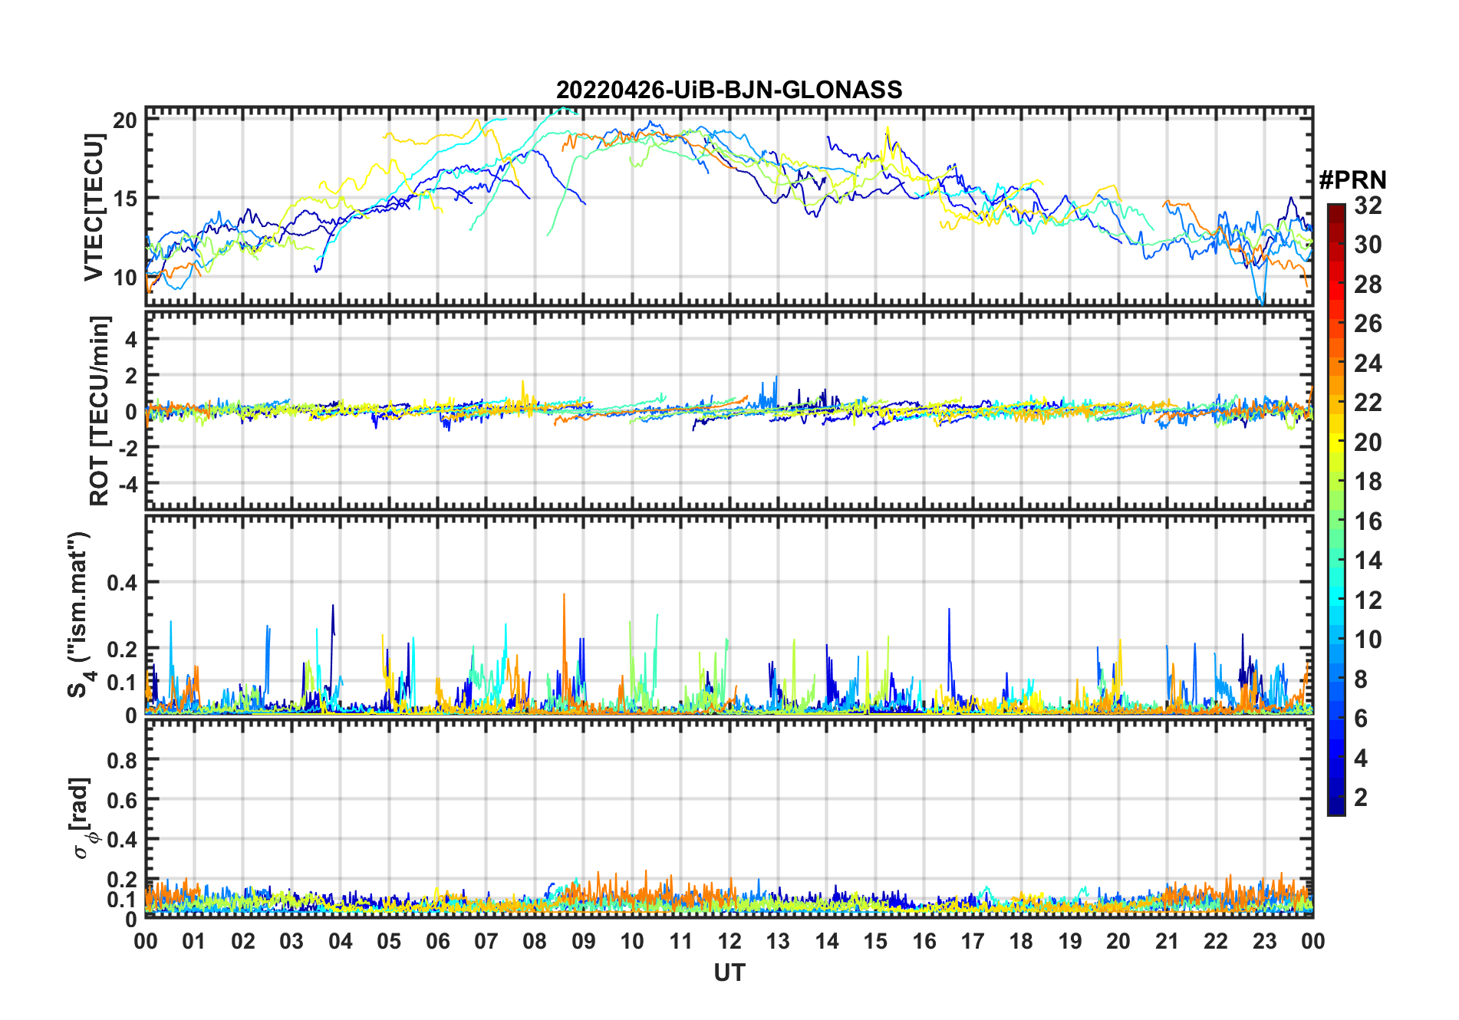
Task: Click the UT x-axis label
Action: coord(729,973)
